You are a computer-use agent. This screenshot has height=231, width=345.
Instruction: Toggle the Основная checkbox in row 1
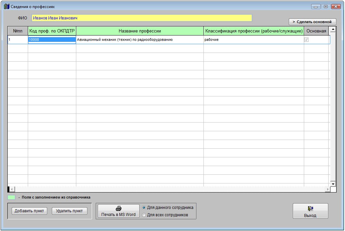306,40
